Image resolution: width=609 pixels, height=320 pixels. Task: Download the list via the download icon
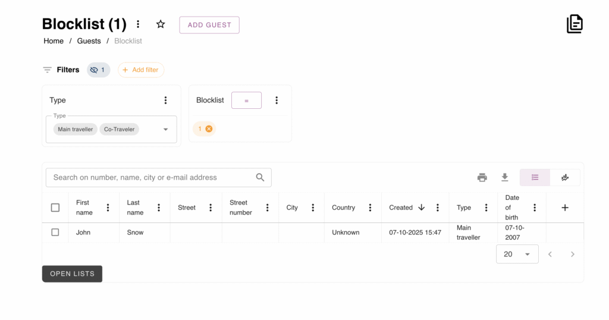click(x=505, y=177)
